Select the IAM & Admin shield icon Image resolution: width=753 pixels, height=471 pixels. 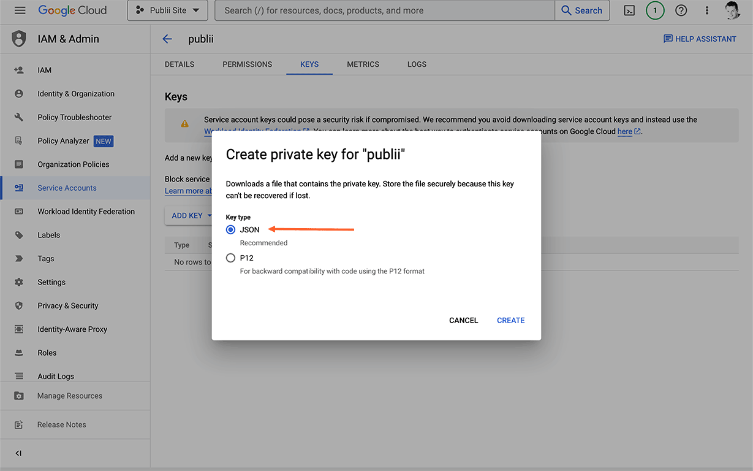click(19, 39)
